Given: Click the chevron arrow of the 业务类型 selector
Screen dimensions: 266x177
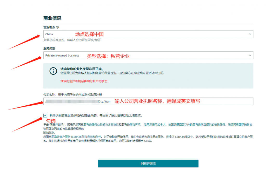Looking at the screenshot, I should (x=250, y=55).
